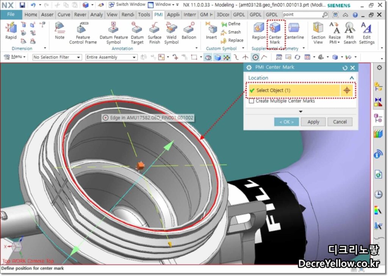Click the resource bar settings gear
388x276 pixels.
(x=379, y=67)
